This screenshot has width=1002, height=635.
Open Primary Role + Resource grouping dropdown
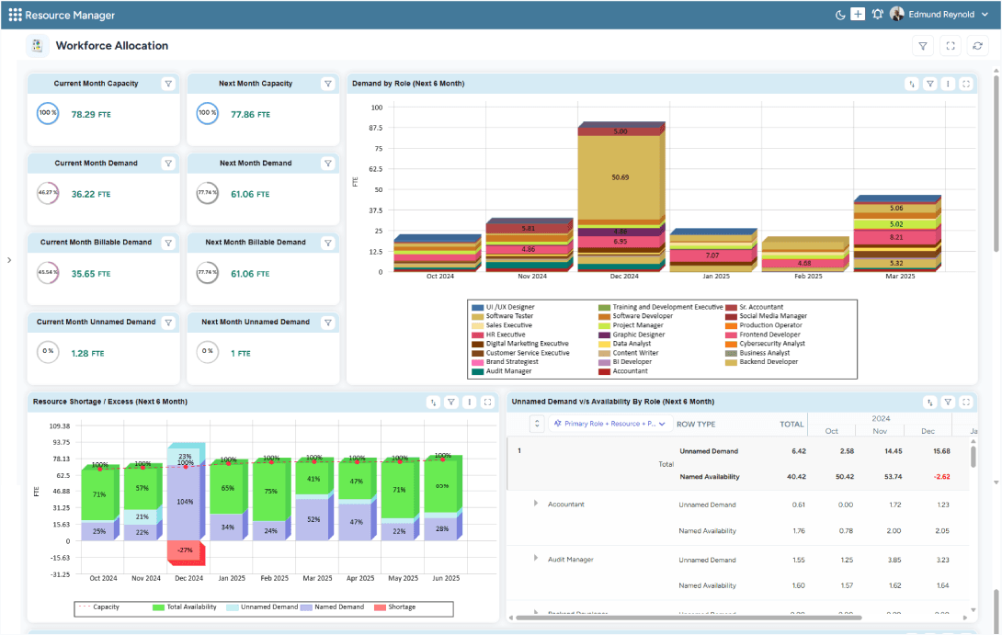coord(609,424)
